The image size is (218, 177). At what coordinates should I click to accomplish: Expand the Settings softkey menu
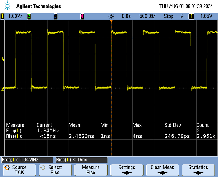(127, 170)
